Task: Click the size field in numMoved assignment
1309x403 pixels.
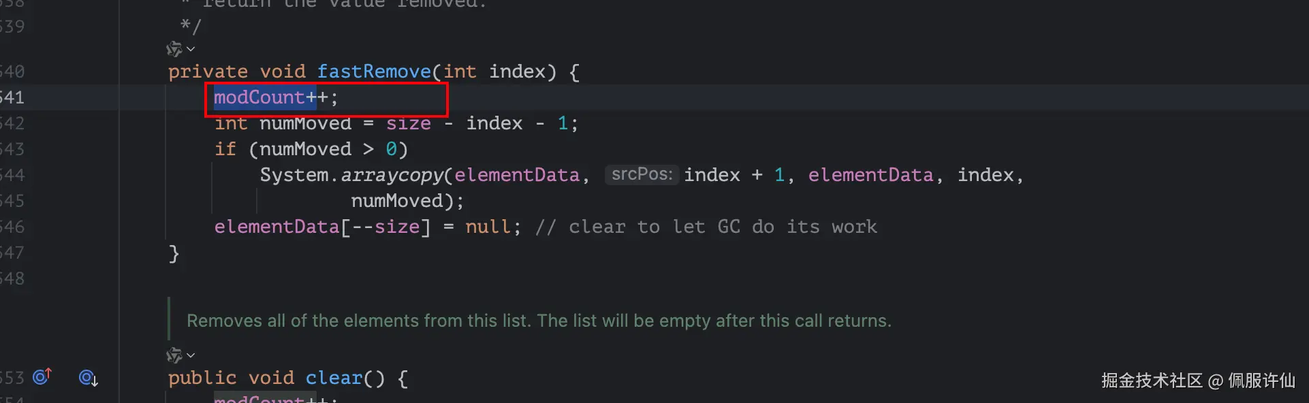Action: (409, 123)
